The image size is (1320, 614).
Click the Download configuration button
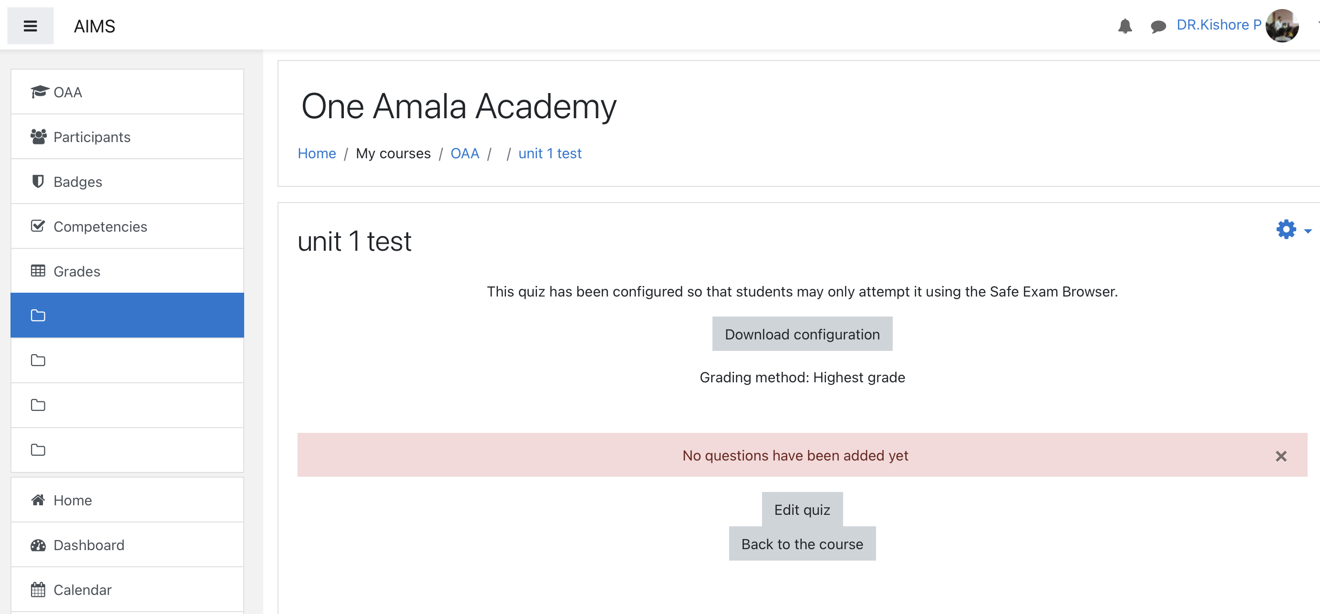point(802,334)
